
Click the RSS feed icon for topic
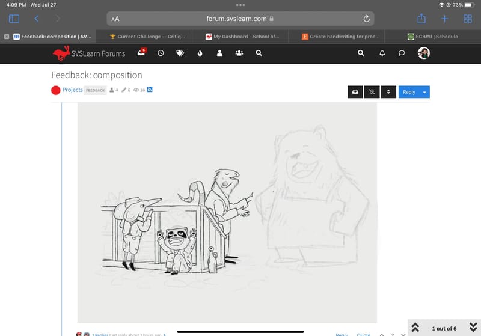(x=150, y=90)
